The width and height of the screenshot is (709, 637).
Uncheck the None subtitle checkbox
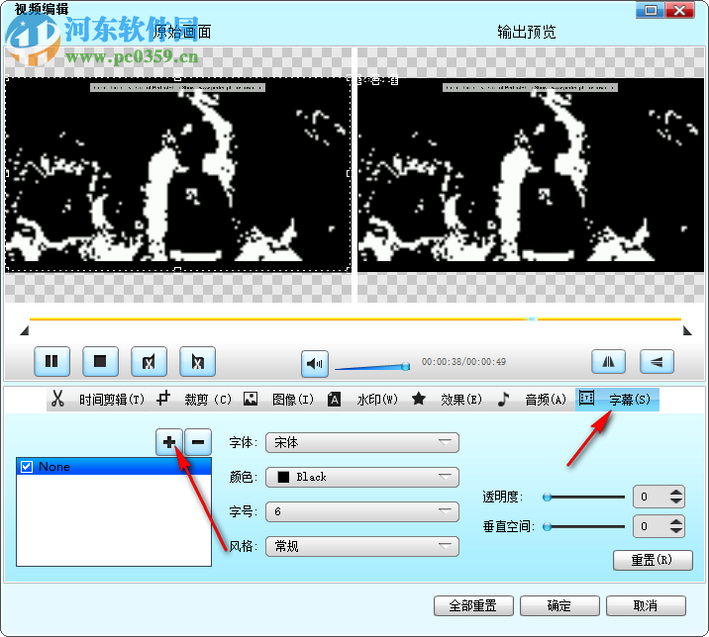pyautogui.click(x=27, y=467)
